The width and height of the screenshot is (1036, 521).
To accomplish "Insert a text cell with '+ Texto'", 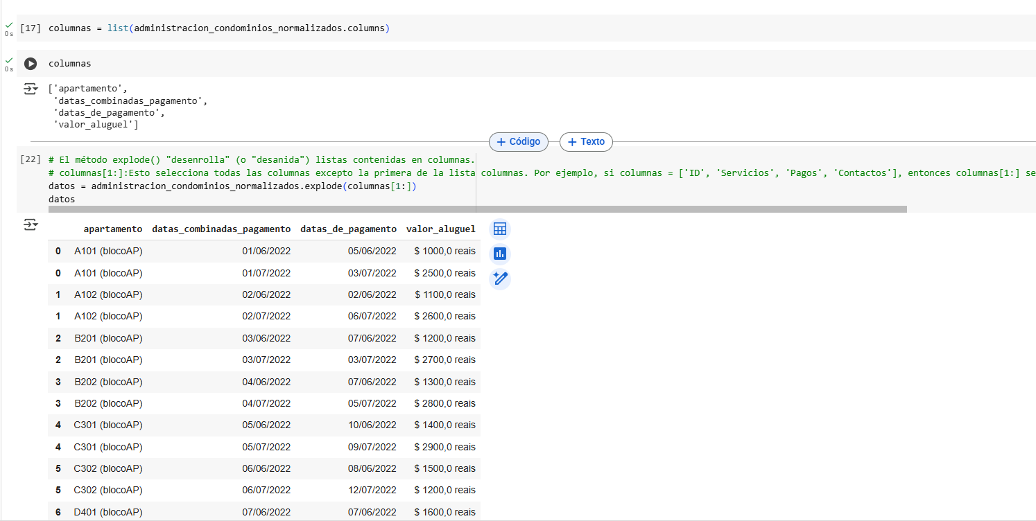I will click(586, 141).
